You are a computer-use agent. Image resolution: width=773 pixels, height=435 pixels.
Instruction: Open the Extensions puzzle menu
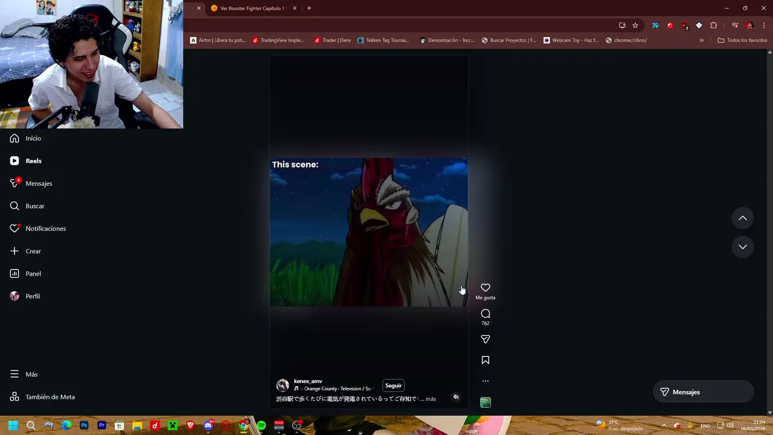click(x=714, y=25)
